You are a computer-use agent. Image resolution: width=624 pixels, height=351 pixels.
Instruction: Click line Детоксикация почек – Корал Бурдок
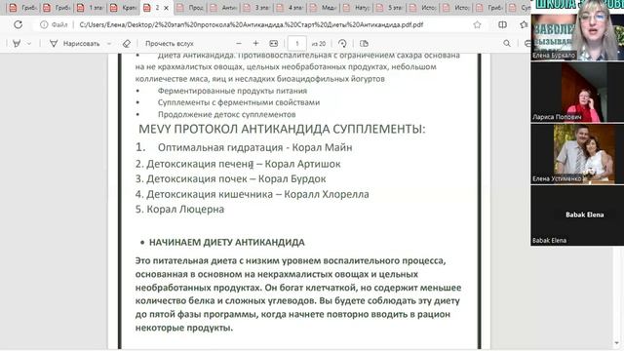pos(231,179)
